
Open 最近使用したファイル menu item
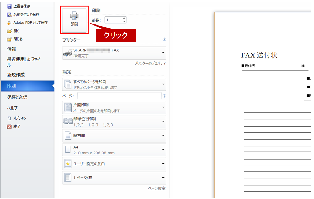coord(24,62)
